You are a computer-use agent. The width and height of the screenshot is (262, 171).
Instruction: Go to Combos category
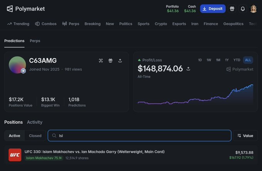46,24
